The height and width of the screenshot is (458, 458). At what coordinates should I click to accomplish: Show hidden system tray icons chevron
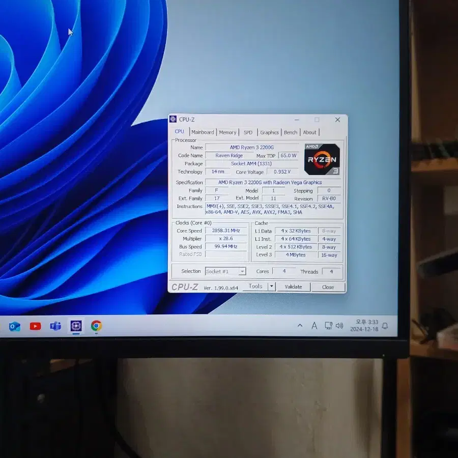(x=300, y=325)
